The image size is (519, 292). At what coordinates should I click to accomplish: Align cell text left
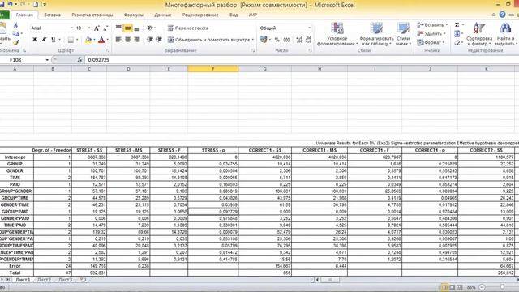pos(118,40)
